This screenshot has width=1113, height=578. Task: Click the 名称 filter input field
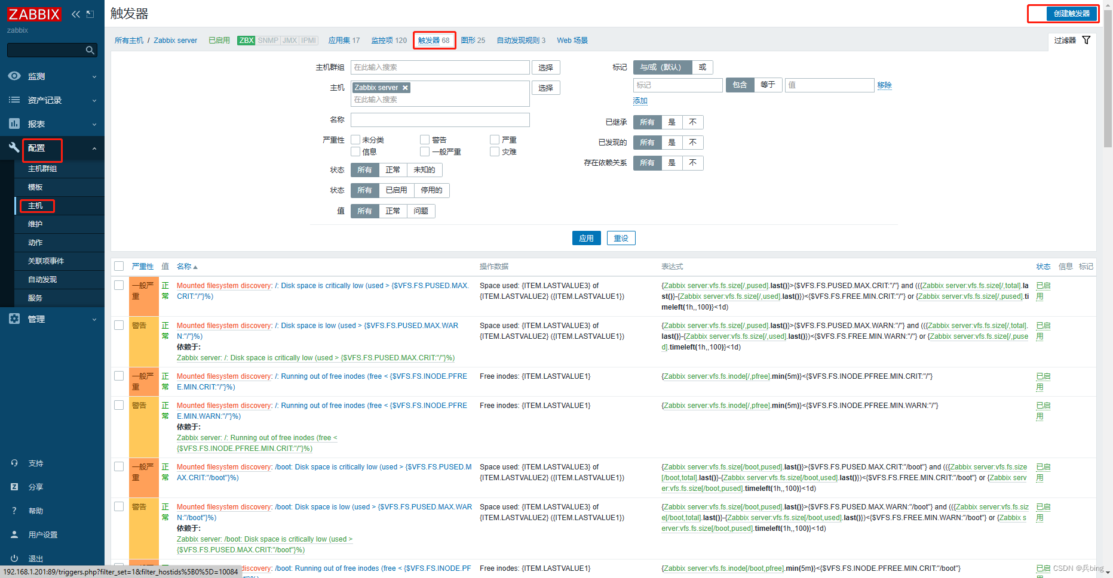[x=440, y=120]
